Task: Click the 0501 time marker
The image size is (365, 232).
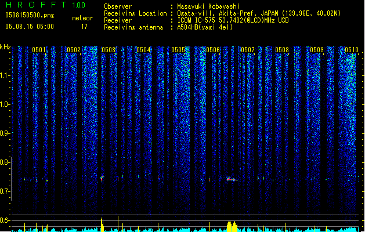Action: click(x=39, y=50)
